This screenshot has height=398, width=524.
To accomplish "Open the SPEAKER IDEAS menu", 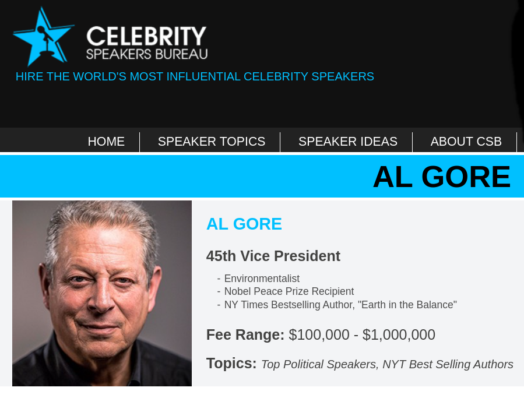I will point(348,142).
